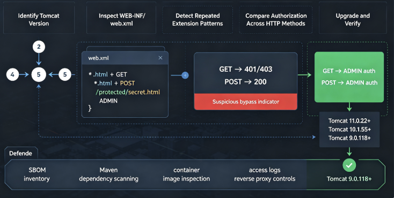Click 'GET → ADMIN auth' in green box
This screenshot has height=198, width=394.
pos(349,71)
